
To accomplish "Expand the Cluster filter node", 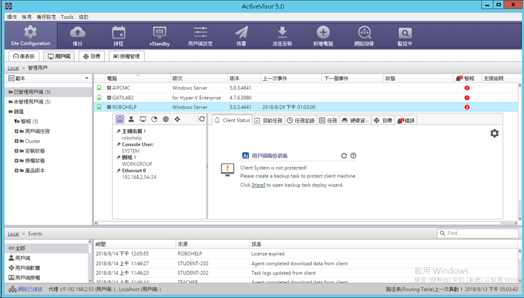I will [16, 141].
